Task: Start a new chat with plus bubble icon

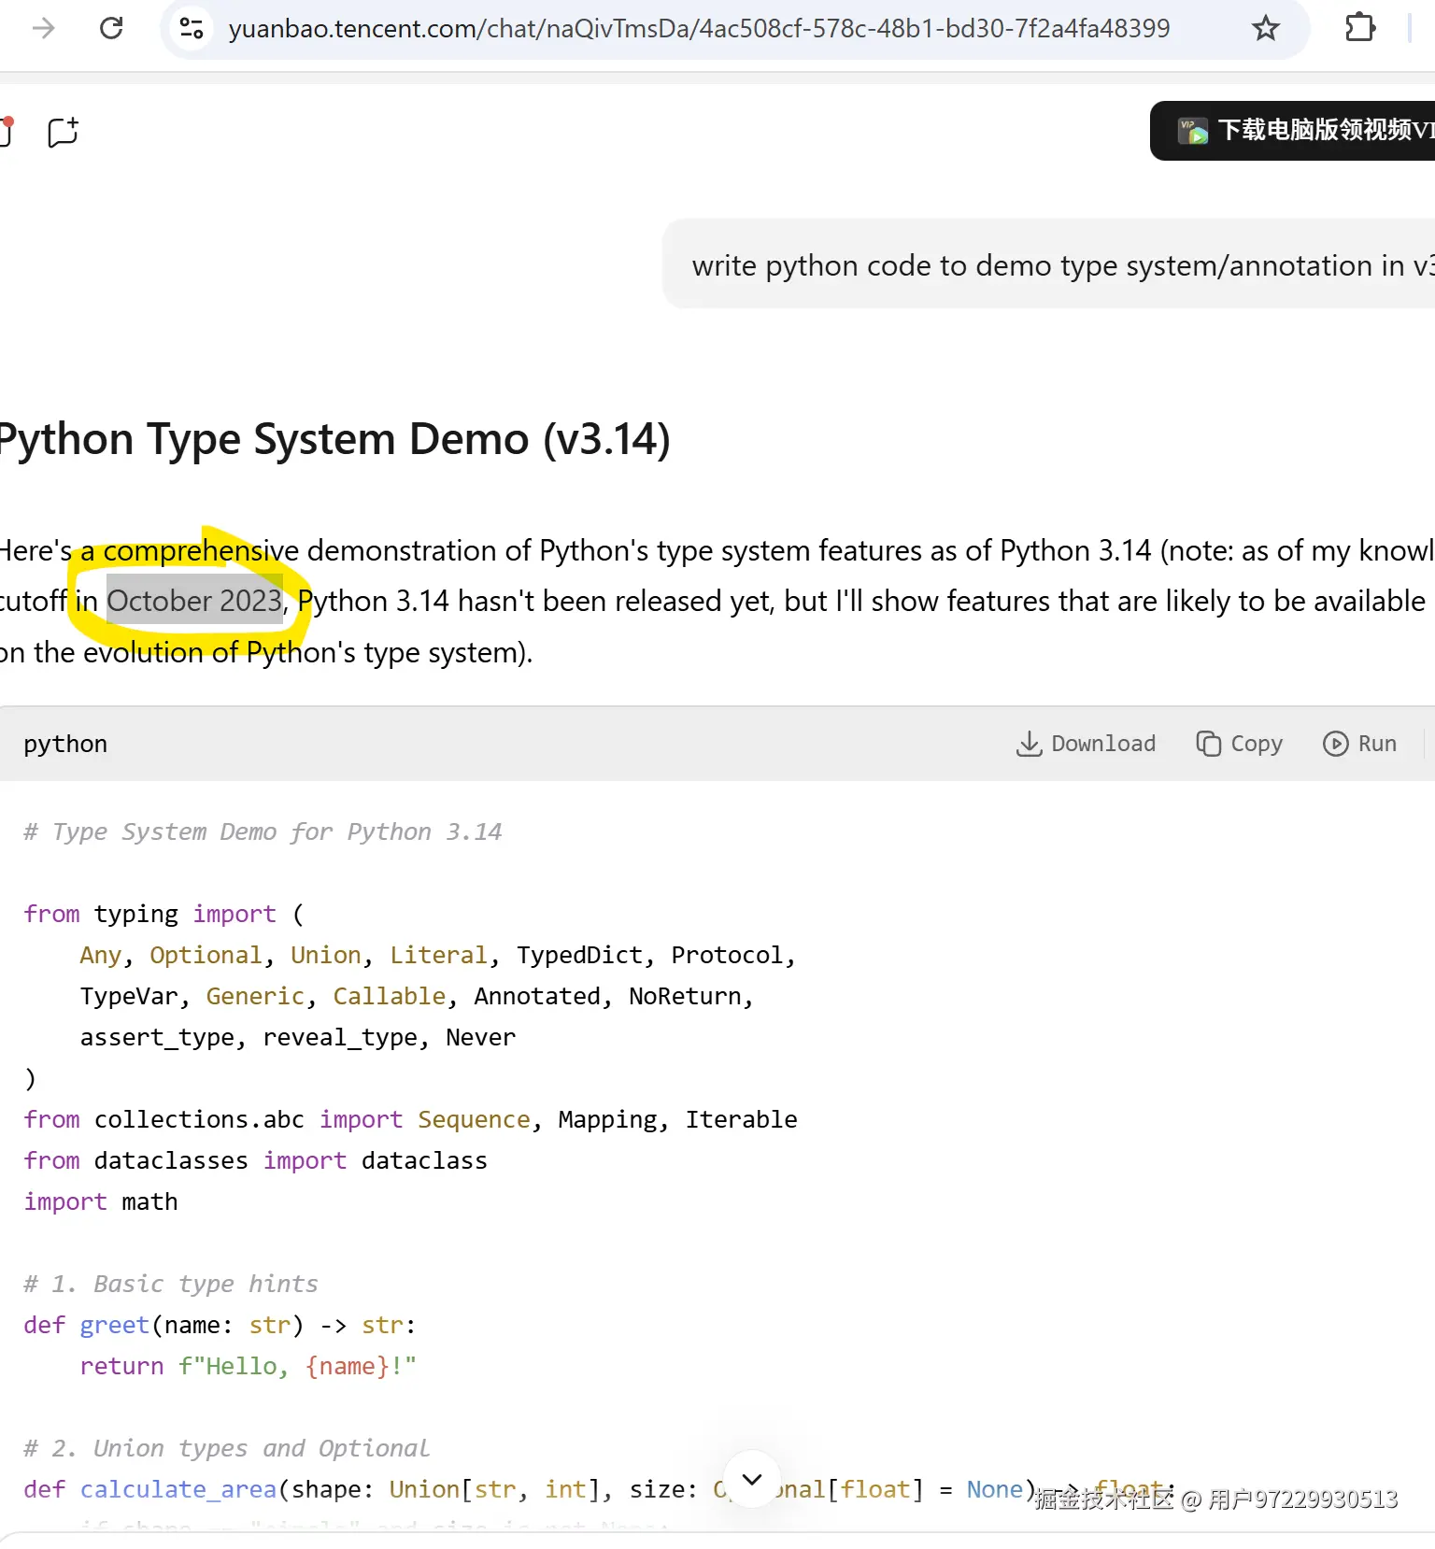Action: [x=63, y=132]
